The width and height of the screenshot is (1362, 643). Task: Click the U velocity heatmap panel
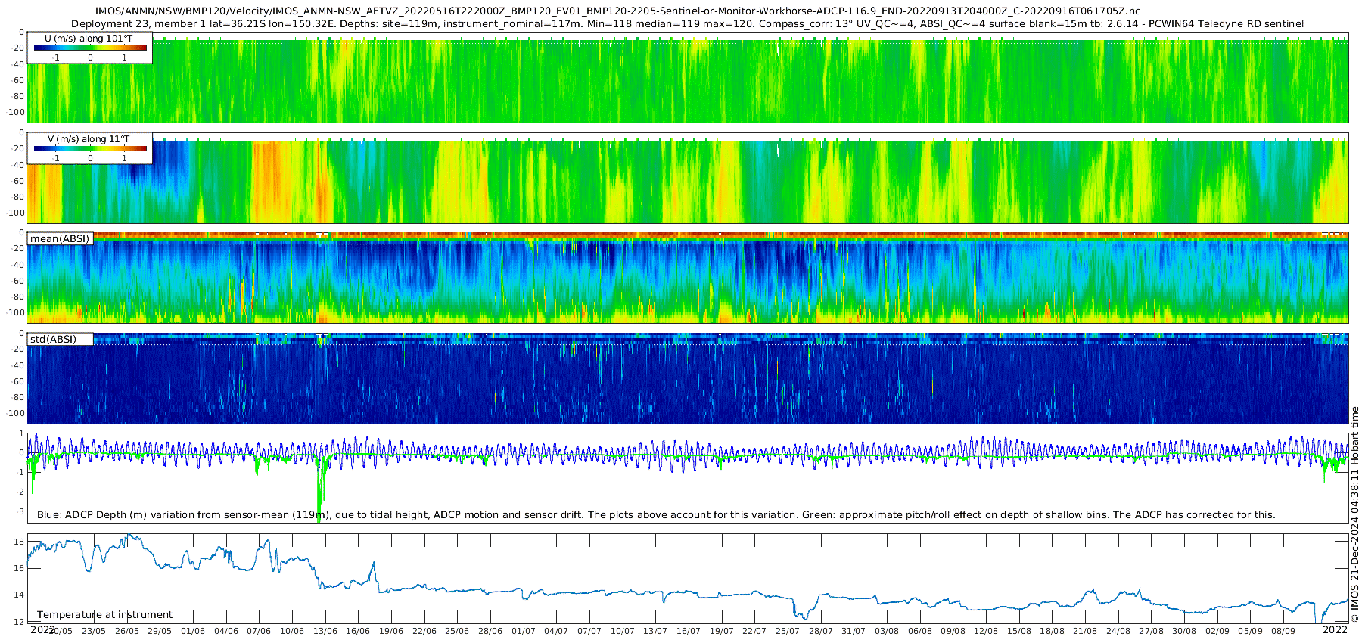pos(688,77)
